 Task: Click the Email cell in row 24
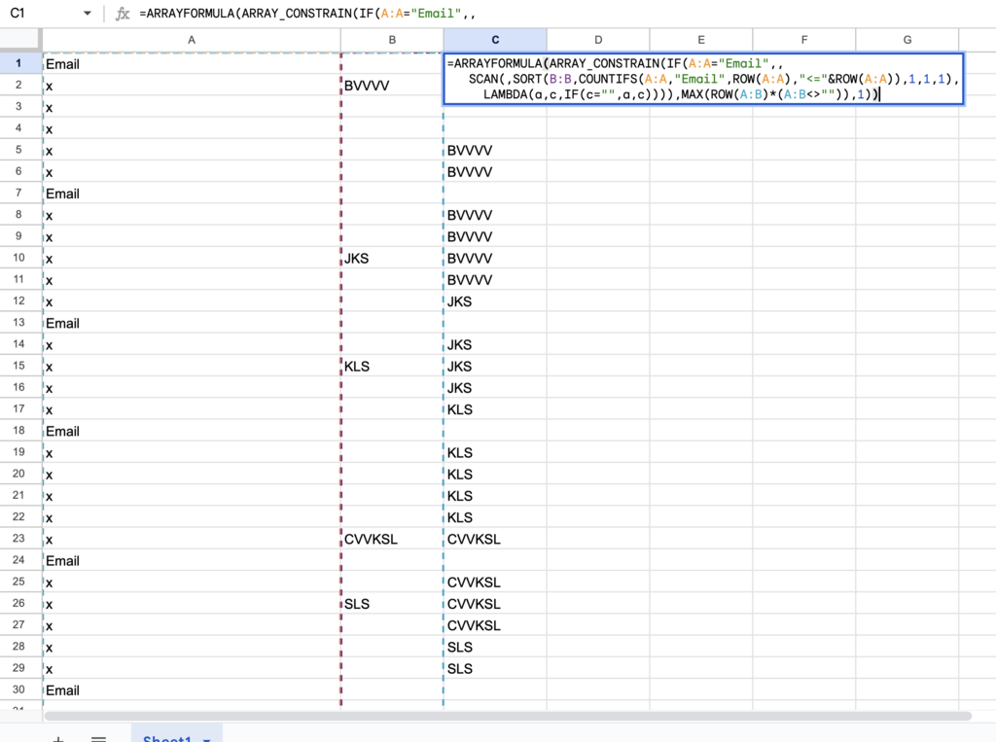[x=192, y=560]
